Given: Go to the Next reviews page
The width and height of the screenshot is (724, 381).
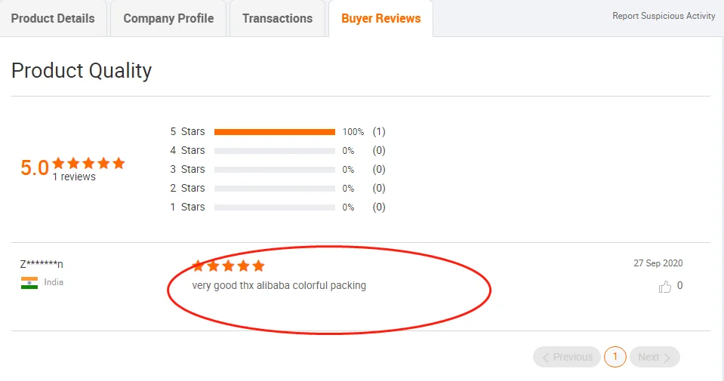Looking at the screenshot, I should 655,357.
